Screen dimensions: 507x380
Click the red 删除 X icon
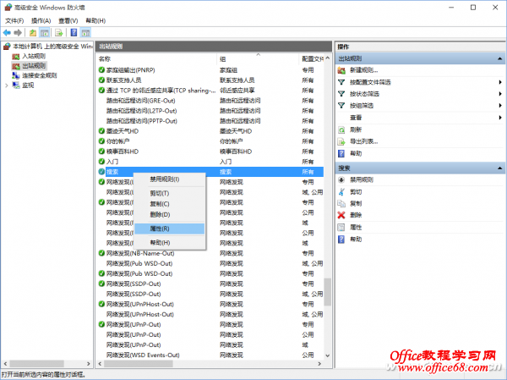click(x=341, y=215)
